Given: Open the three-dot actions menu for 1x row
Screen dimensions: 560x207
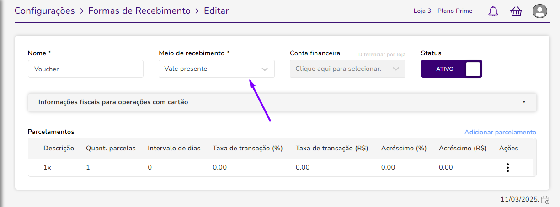Looking at the screenshot, I should [x=507, y=167].
